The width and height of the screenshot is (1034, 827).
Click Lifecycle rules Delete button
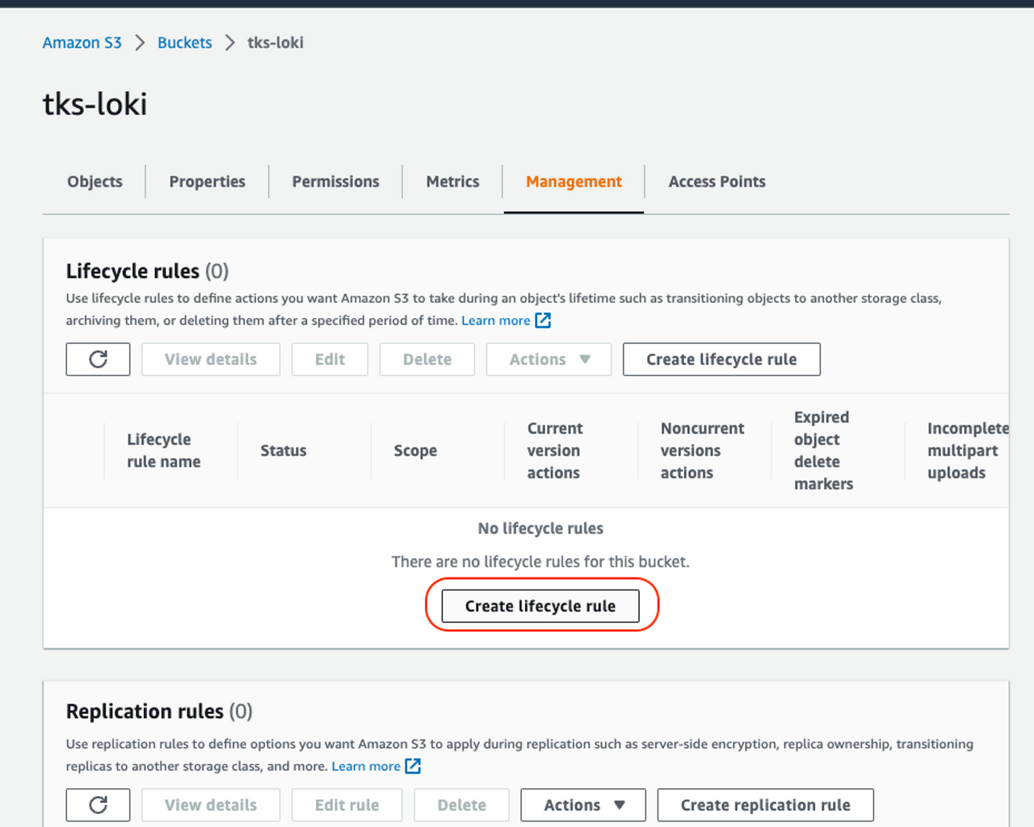click(427, 359)
